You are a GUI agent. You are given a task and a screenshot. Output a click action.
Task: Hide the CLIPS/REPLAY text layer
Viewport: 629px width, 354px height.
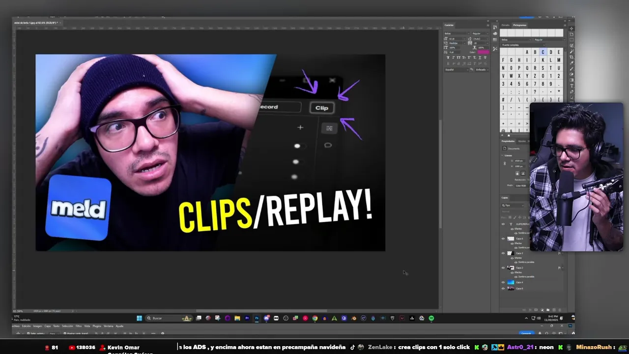click(x=503, y=224)
